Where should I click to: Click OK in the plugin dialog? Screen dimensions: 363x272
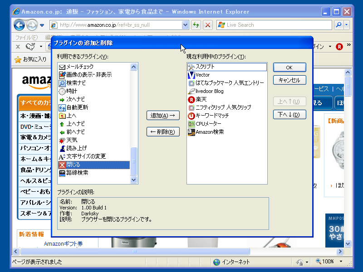pyautogui.click(x=289, y=68)
